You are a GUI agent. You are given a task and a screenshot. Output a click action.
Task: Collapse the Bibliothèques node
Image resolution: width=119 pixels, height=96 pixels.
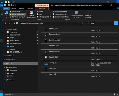[x=4, y=67]
